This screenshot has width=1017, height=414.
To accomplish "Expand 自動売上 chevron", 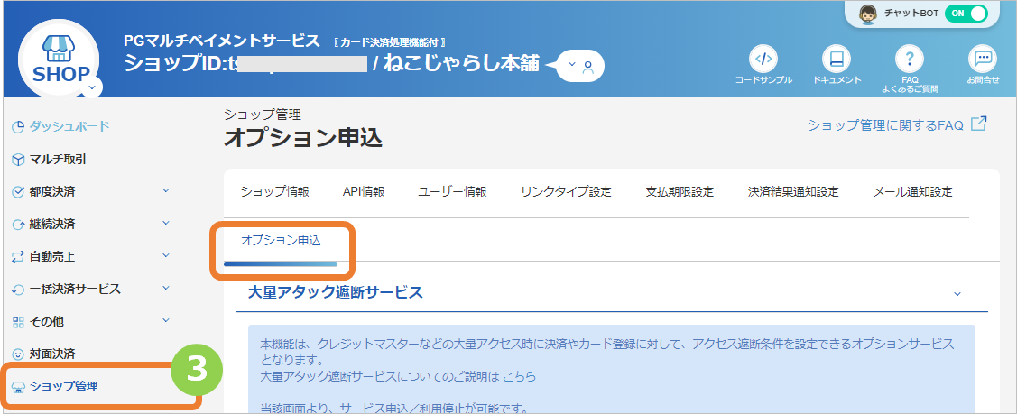I will pos(165,255).
